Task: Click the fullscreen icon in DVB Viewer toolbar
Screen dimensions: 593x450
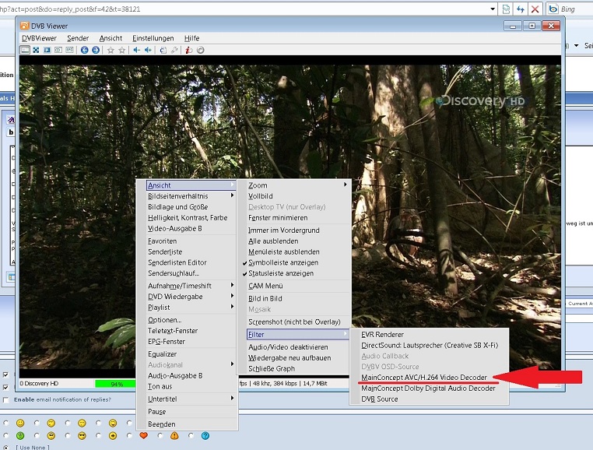Action: (36, 50)
